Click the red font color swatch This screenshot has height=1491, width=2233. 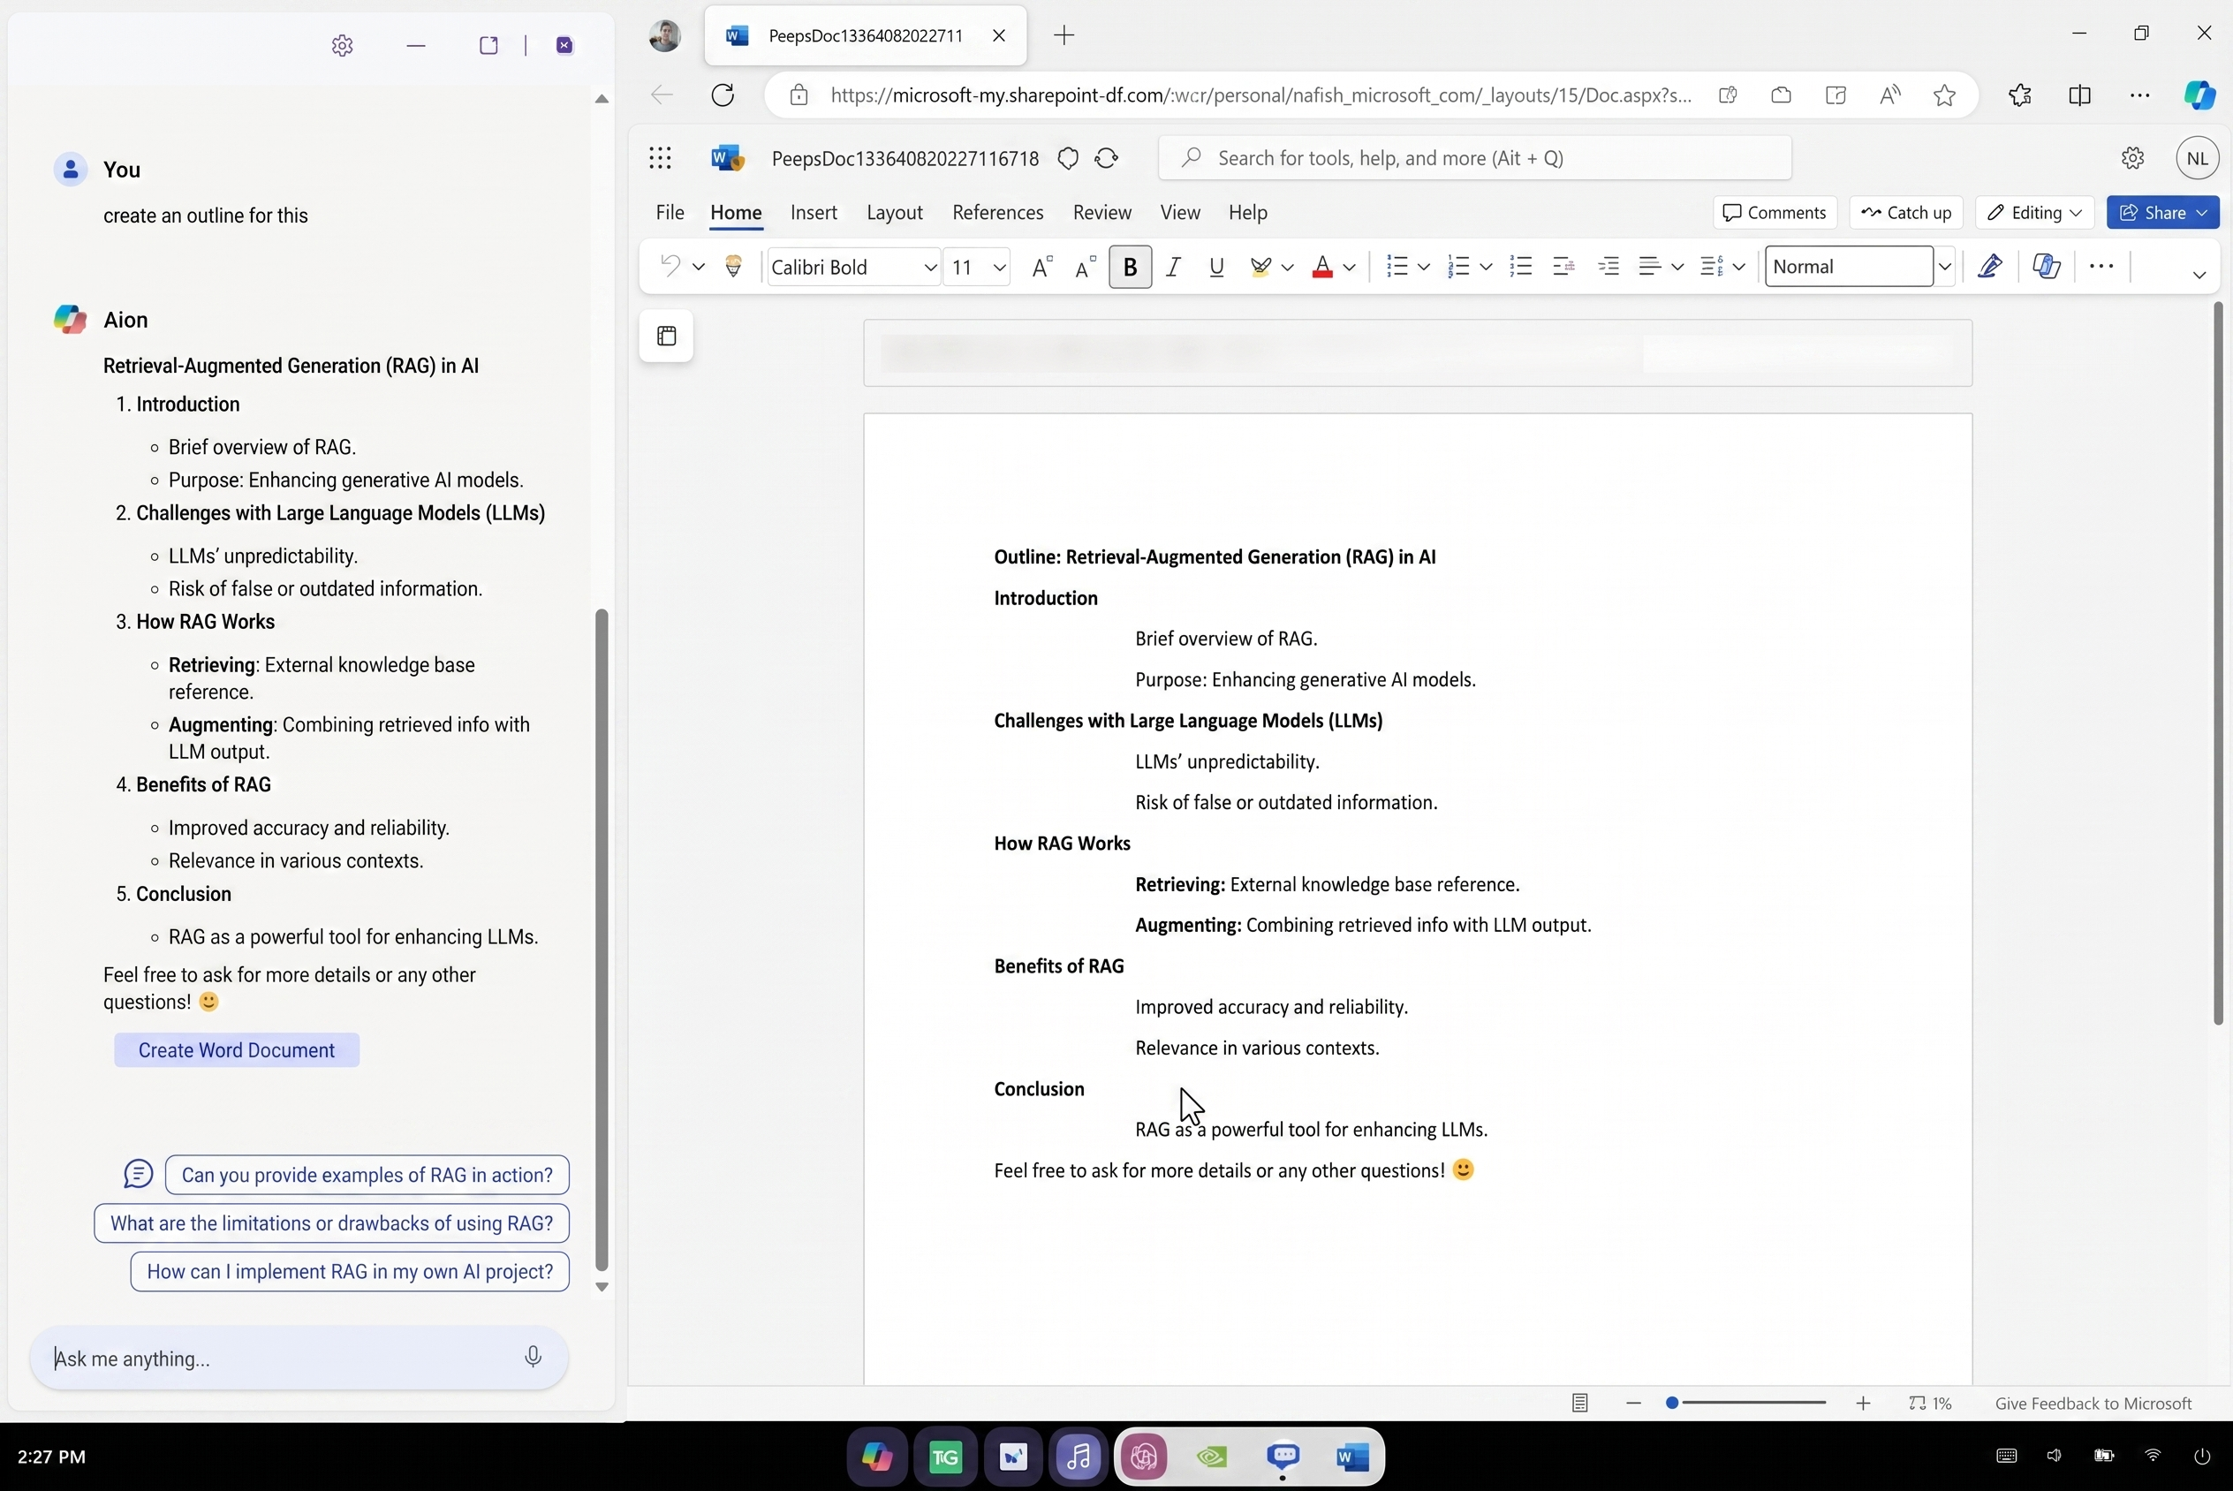pos(1321,266)
